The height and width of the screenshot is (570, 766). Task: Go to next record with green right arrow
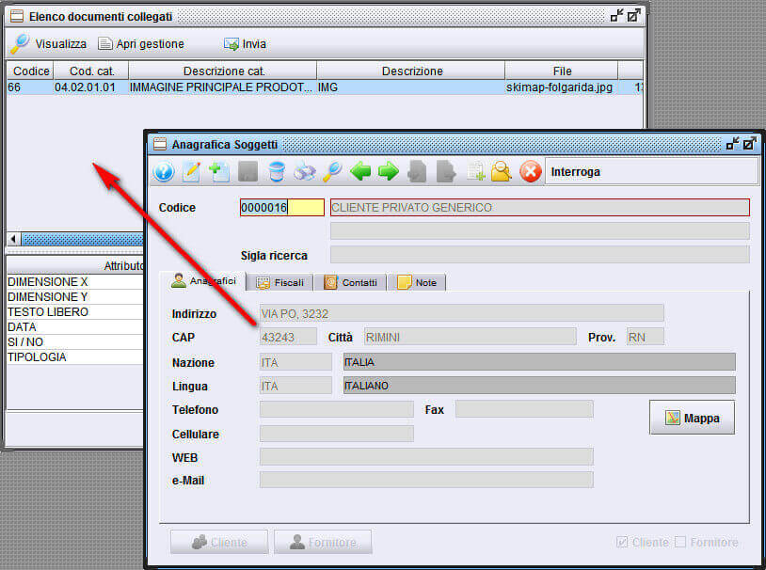[388, 172]
